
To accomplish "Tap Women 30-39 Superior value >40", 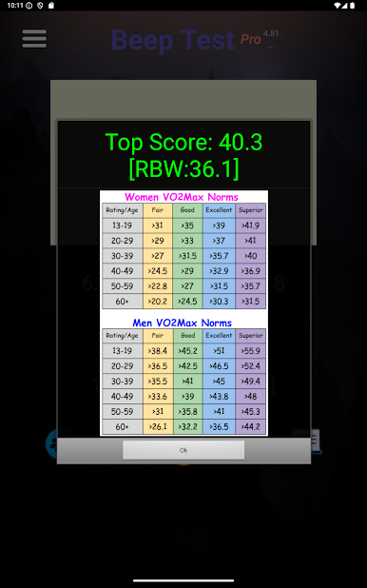I will coord(251,256).
